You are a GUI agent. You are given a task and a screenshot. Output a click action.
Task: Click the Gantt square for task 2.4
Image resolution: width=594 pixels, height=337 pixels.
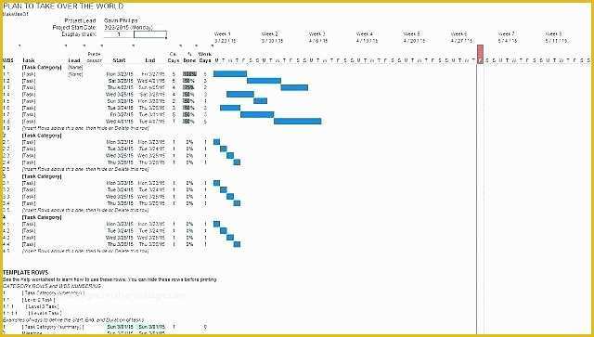(237, 162)
